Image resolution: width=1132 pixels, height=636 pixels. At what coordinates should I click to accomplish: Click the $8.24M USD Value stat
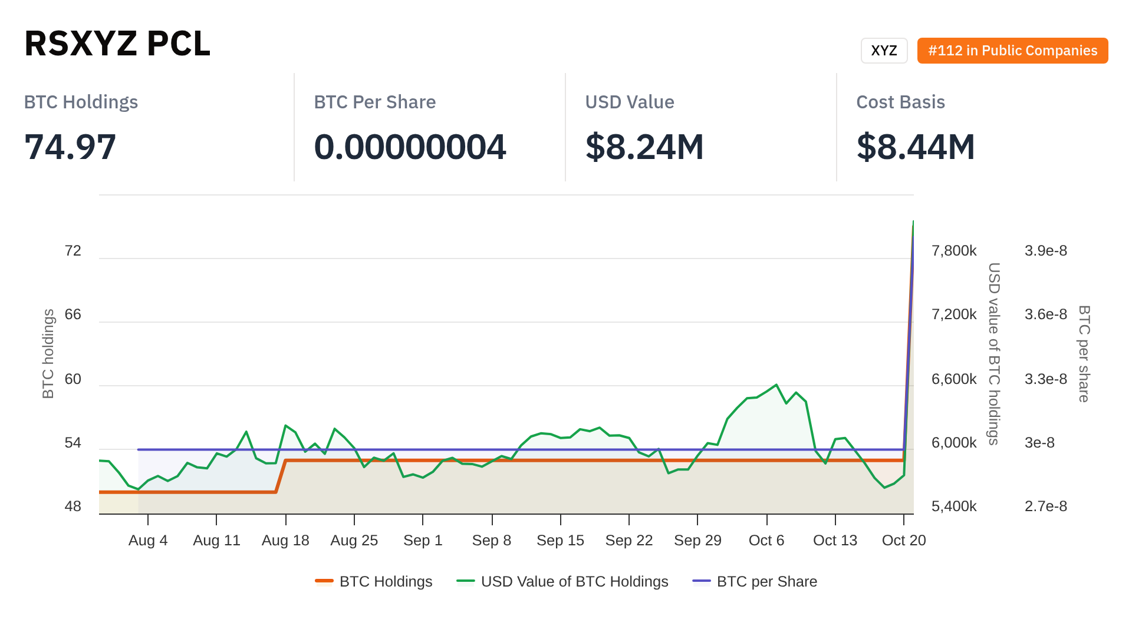[x=644, y=147]
